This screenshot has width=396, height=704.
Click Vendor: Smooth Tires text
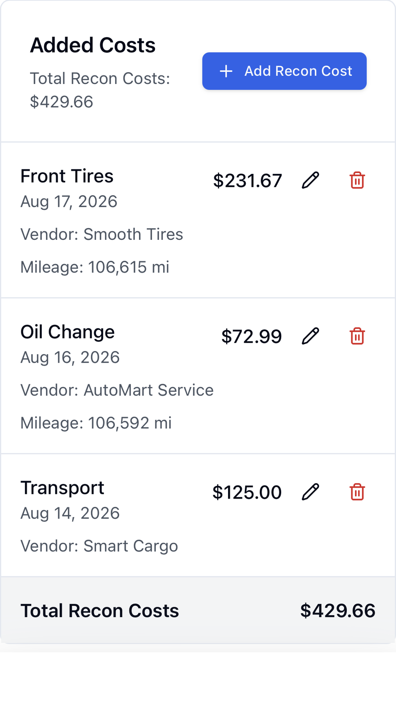(x=102, y=234)
